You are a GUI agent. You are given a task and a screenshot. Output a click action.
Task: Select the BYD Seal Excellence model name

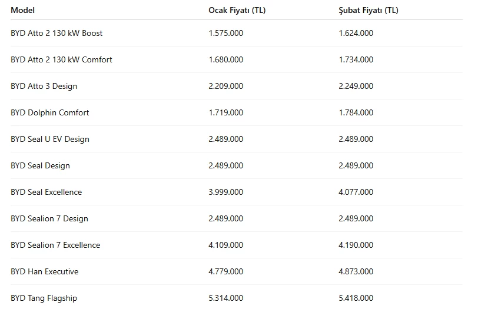[x=47, y=192]
